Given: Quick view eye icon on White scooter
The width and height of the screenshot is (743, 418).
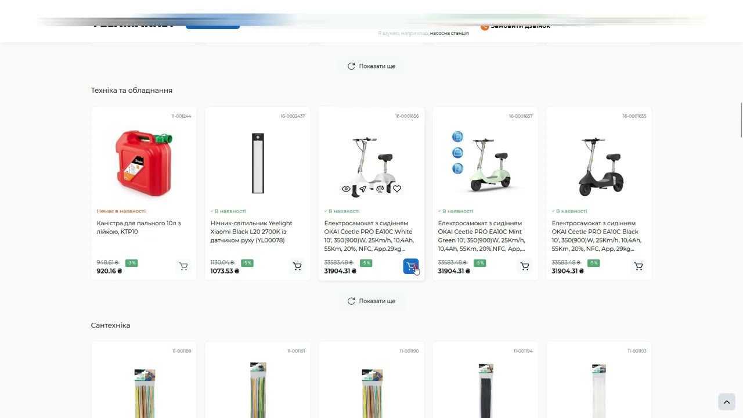Looking at the screenshot, I should pos(346,189).
